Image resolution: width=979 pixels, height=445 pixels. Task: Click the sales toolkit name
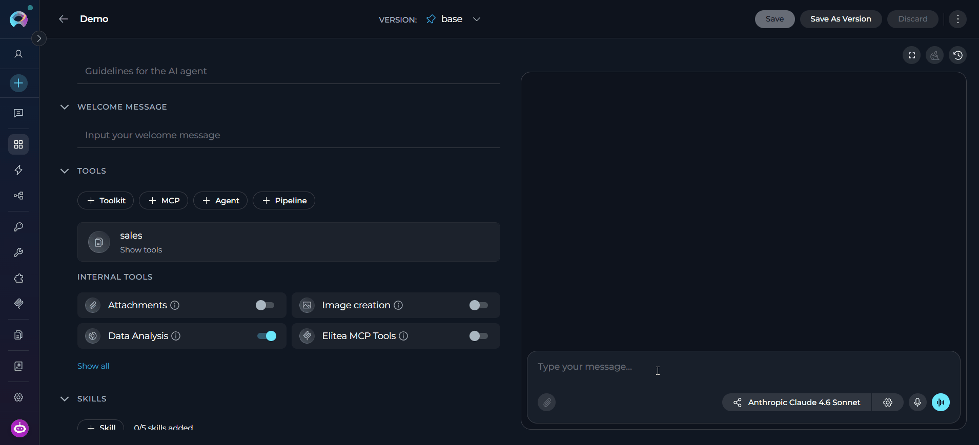tap(131, 236)
